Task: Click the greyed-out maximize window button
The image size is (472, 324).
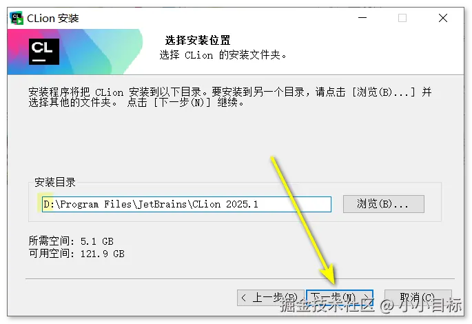Action: (402, 18)
